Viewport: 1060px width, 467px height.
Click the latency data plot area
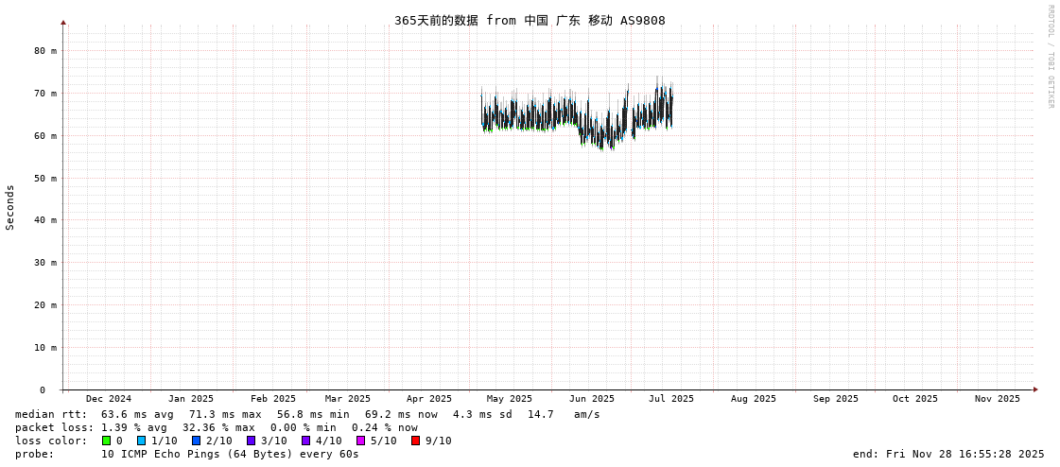click(x=577, y=118)
